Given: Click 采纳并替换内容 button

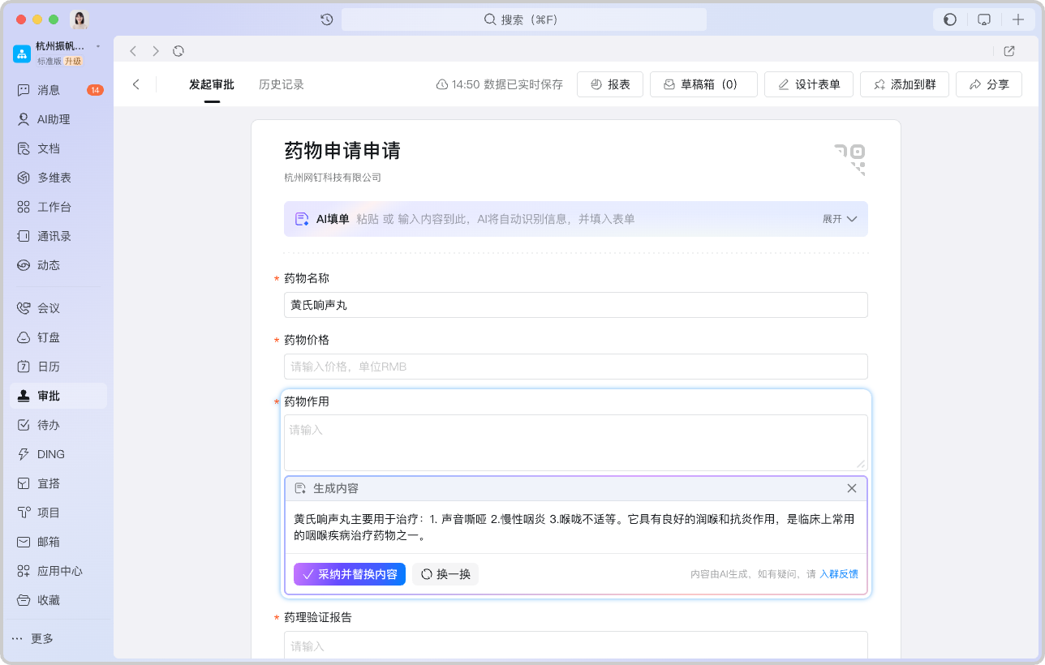Looking at the screenshot, I should coord(350,574).
